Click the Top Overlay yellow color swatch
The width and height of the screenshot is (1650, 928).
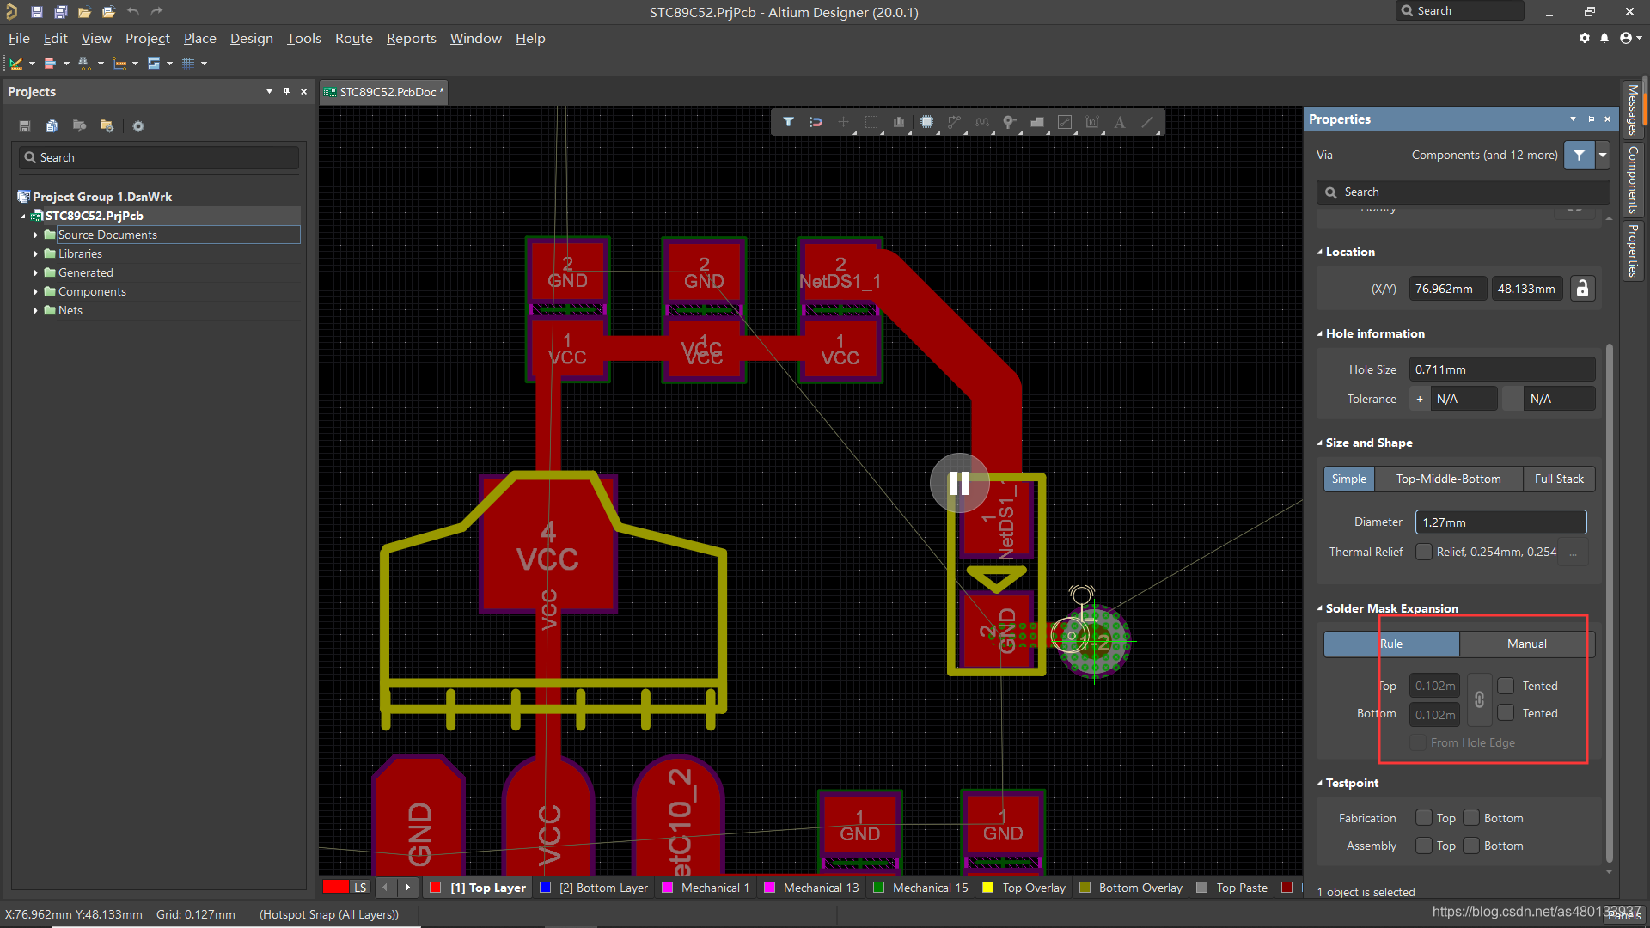pyautogui.click(x=988, y=888)
